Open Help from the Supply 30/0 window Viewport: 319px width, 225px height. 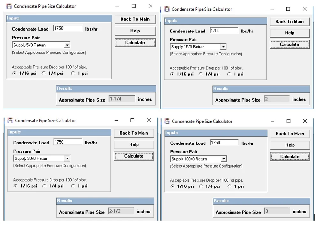click(133, 144)
